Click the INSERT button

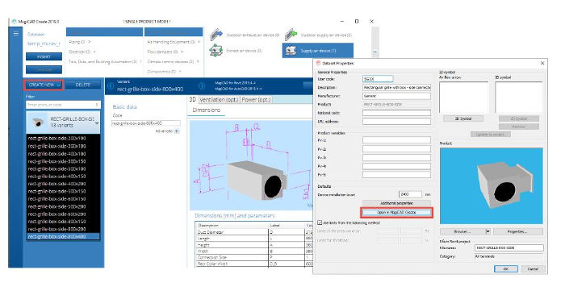[44, 57]
